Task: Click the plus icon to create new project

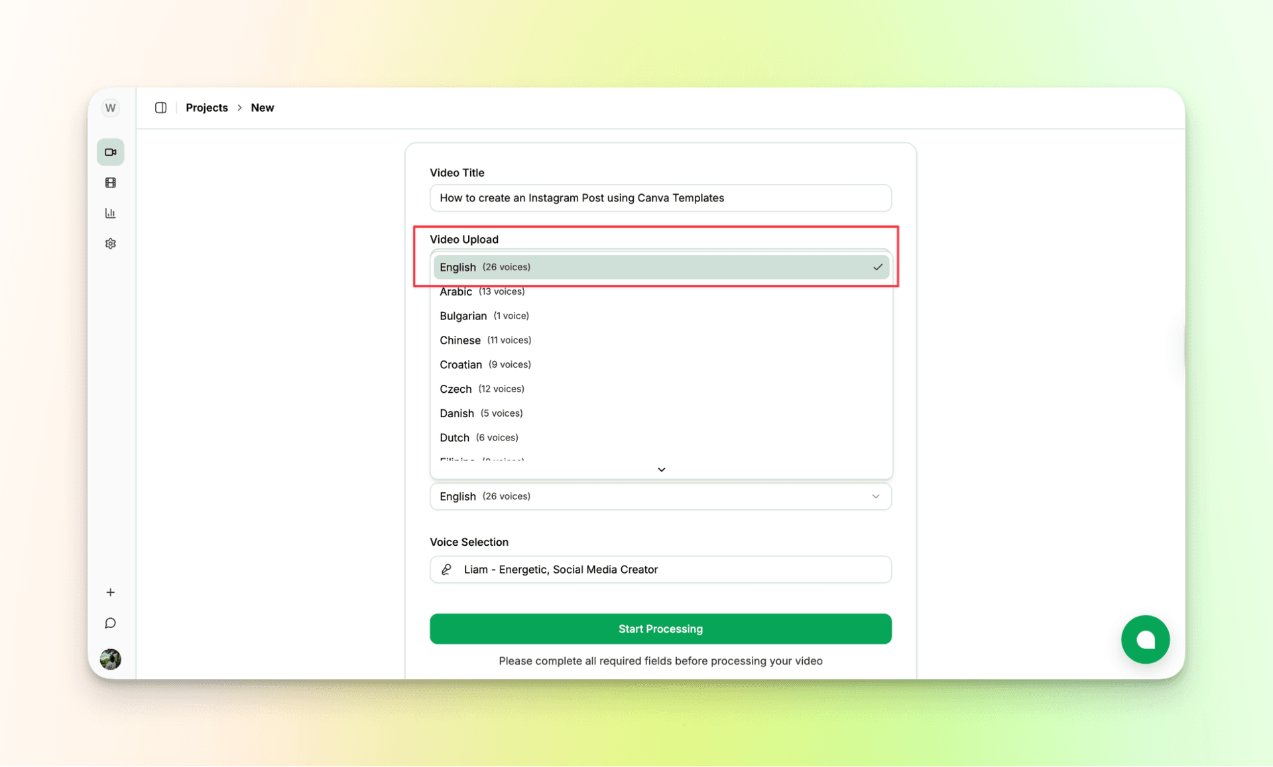Action: coord(110,592)
